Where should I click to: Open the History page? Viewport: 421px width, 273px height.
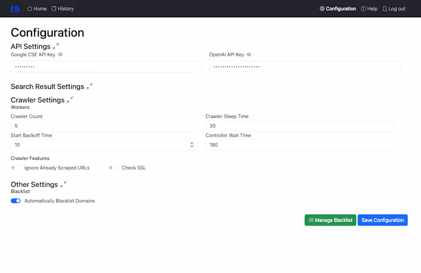click(63, 9)
